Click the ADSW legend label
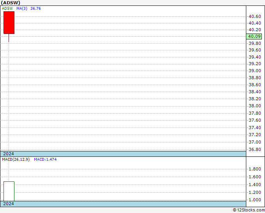The width and height of the screenshot is (265, 213). click(x=7, y=9)
